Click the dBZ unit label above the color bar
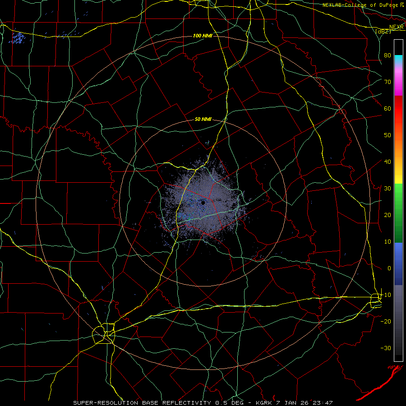 point(383,31)
